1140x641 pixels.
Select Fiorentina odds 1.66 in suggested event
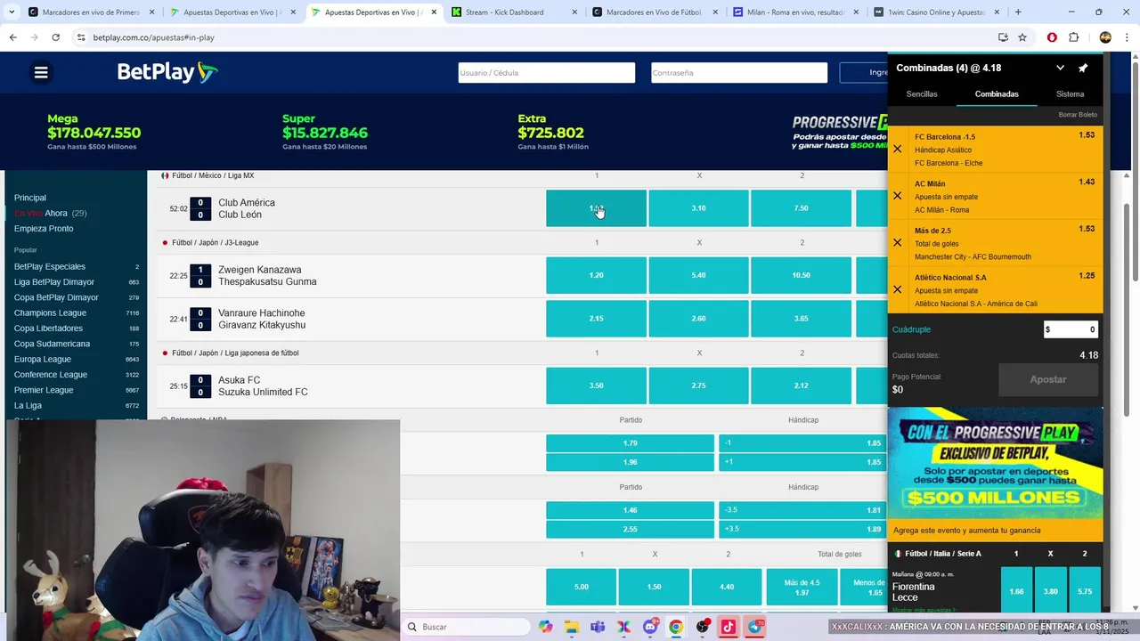[1016, 591]
